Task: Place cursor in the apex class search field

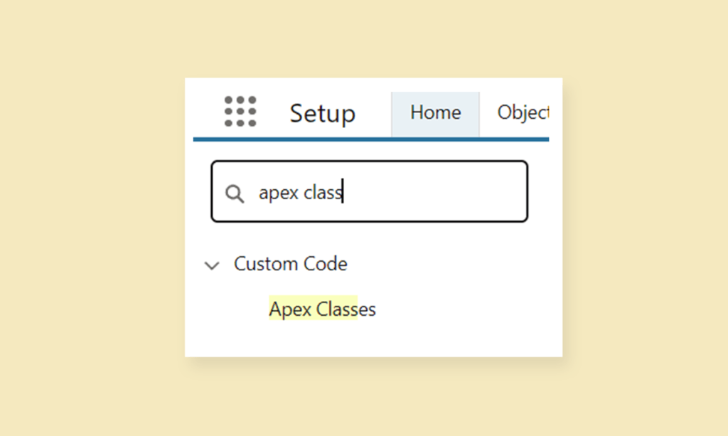Action: 369,192
